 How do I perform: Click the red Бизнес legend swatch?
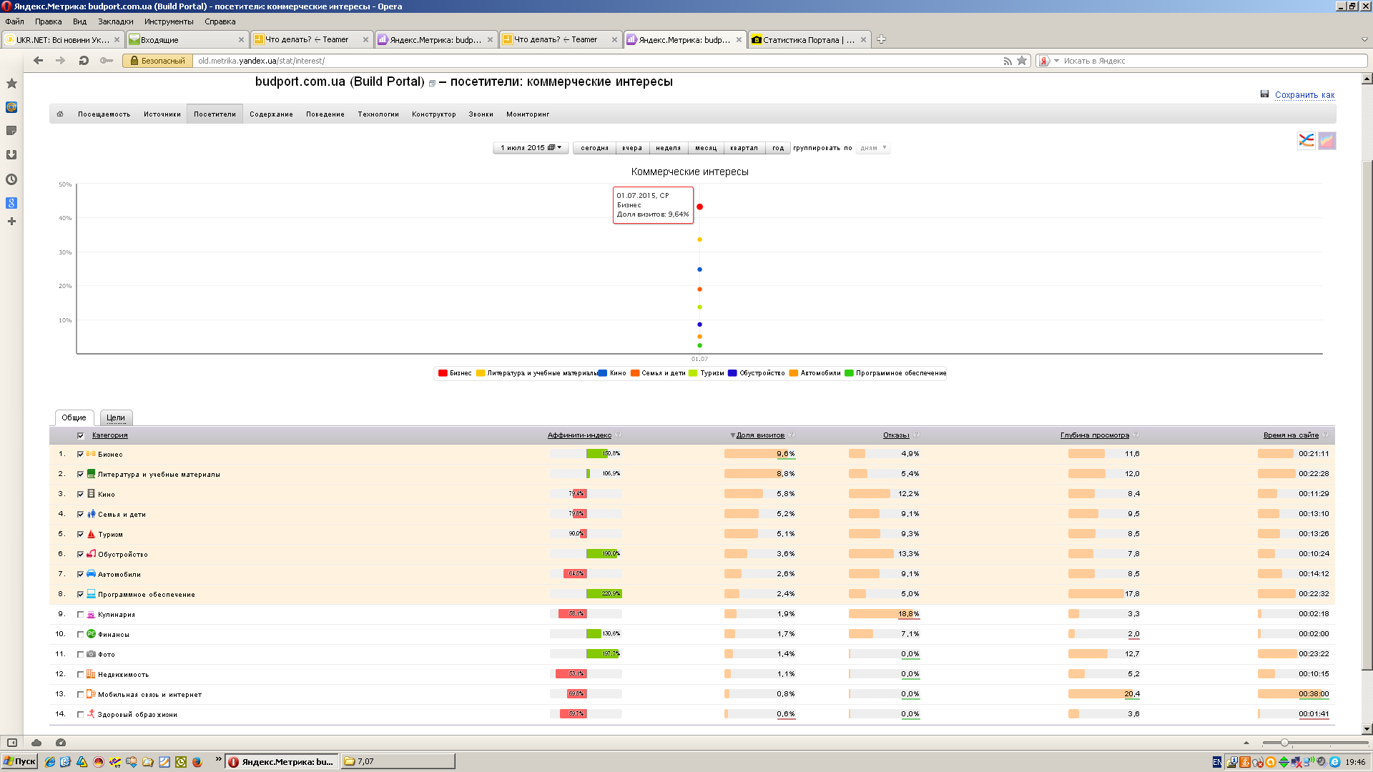coord(443,373)
